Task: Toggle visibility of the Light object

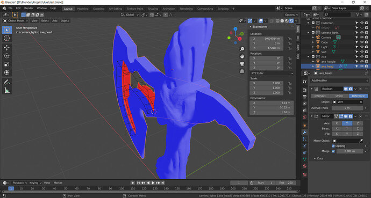Action: 362,47
